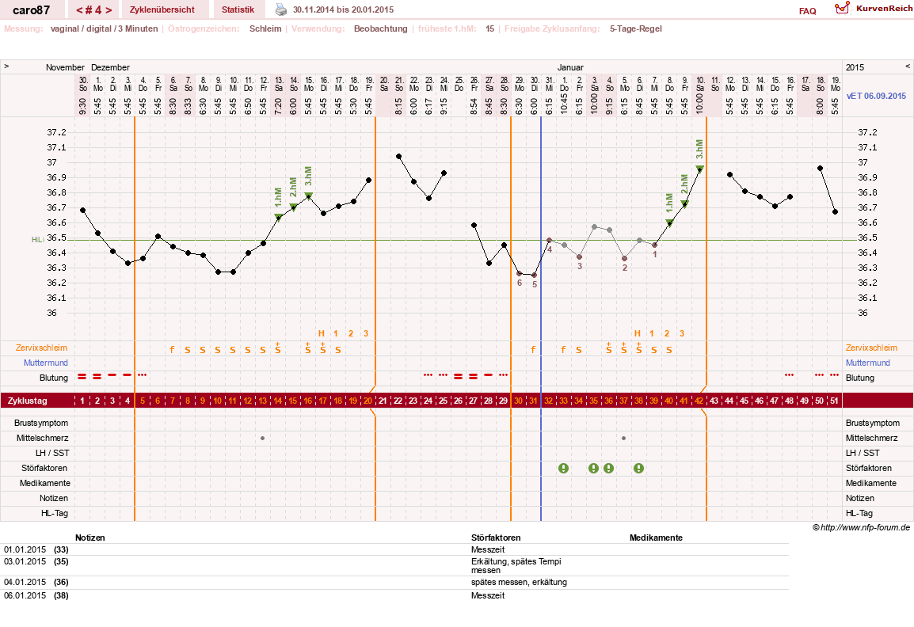914x627 pixels.
Task: Click the numbered low point 5 on Dec 30
Action: (535, 275)
